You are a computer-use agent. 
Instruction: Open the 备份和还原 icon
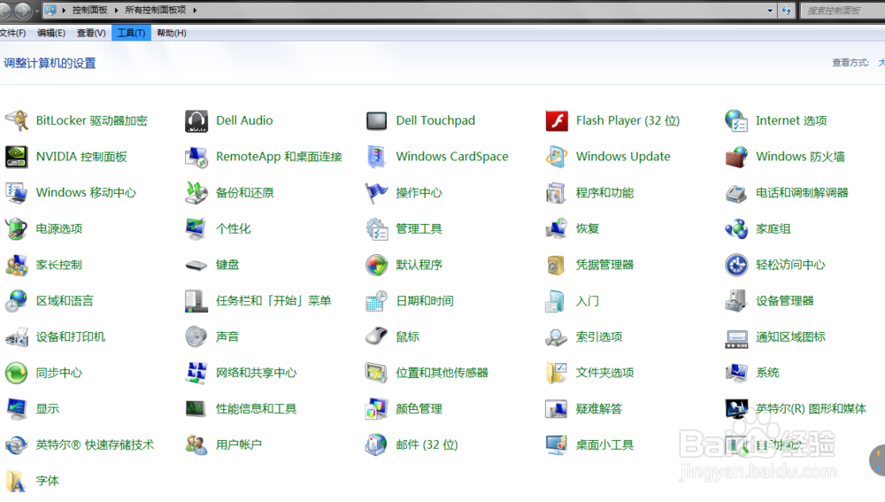[196, 192]
